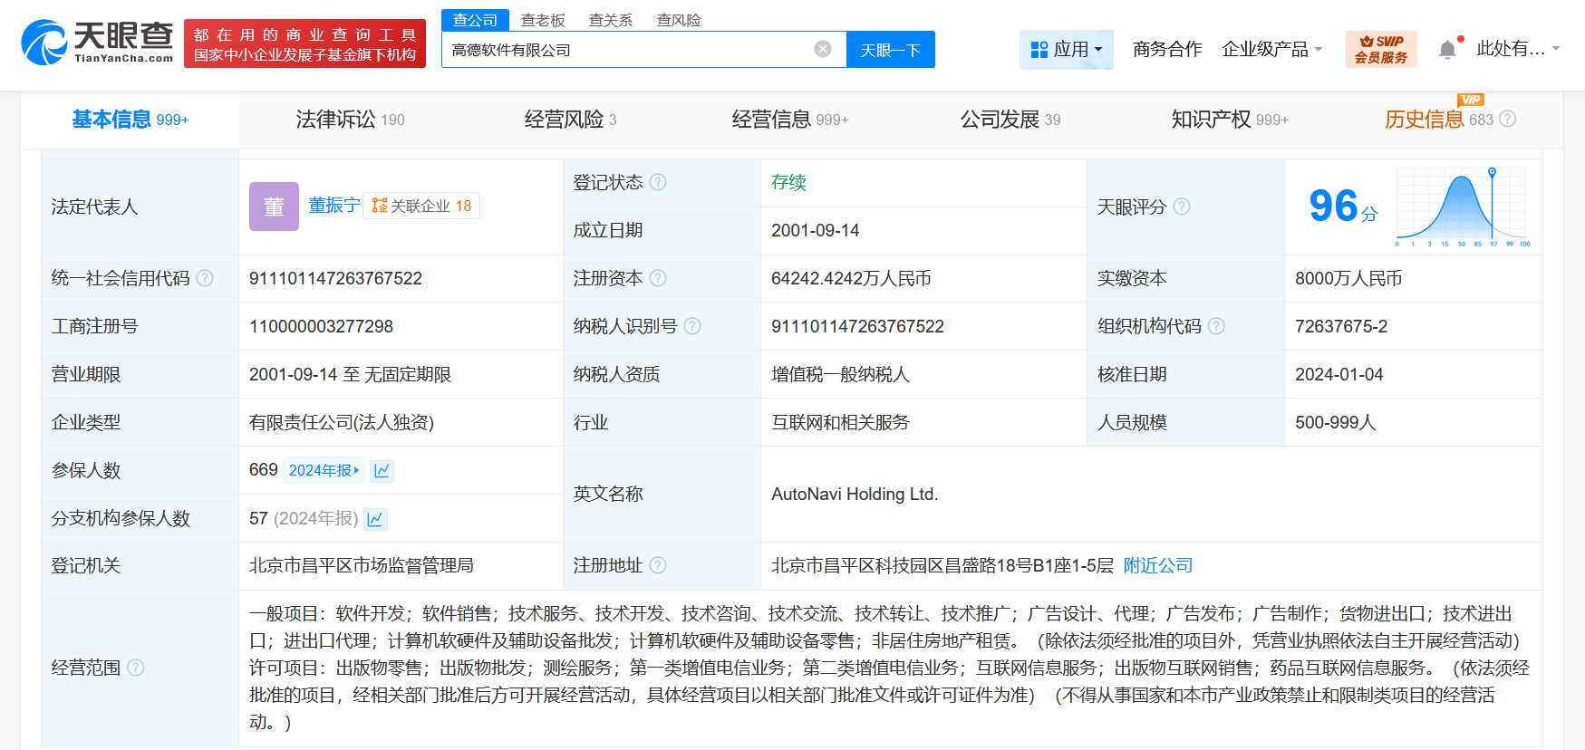Switch to the 法律诉讼 tab
Screen dimensions: 1585x750
pos(350,120)
